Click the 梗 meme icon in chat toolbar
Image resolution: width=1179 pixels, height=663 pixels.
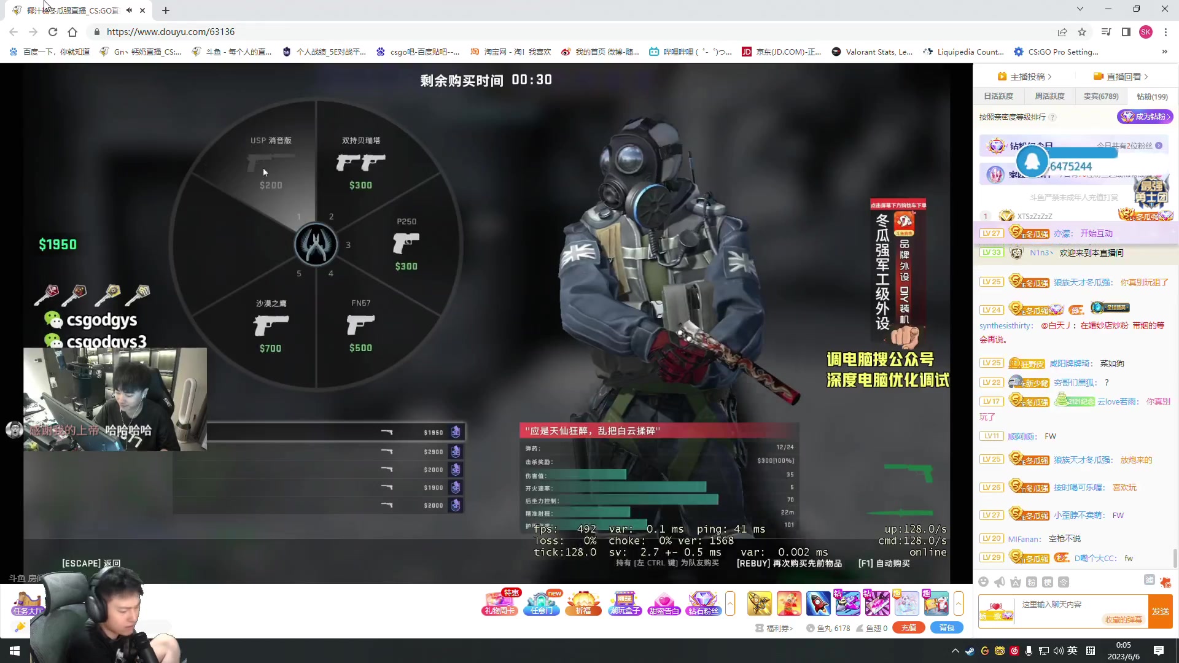pos(1048,582)
